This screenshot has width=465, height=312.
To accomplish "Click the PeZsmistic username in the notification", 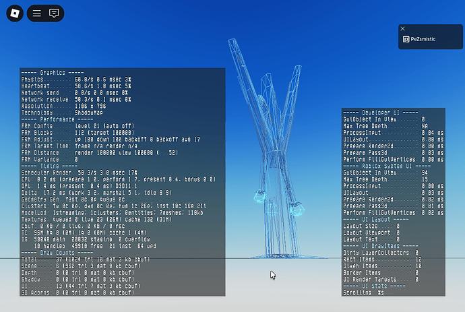I will pyautogui.click(x=423, y=39).
